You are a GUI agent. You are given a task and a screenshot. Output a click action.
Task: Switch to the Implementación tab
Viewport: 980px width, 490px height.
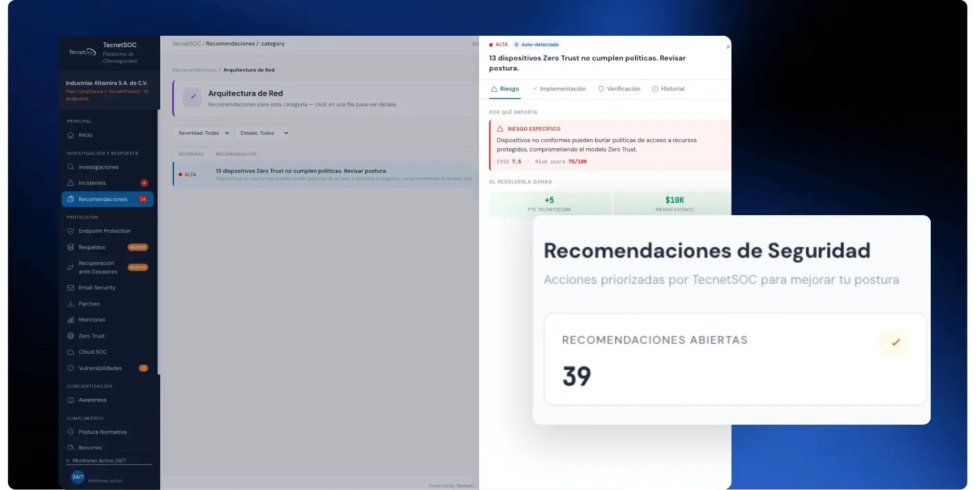click(x=559, y=89)
